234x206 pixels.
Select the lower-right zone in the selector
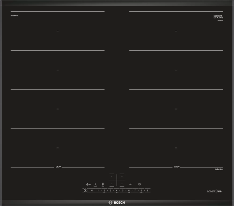[x=122, y=183]
